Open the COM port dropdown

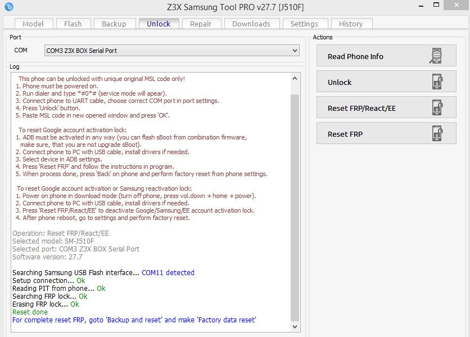172,51
